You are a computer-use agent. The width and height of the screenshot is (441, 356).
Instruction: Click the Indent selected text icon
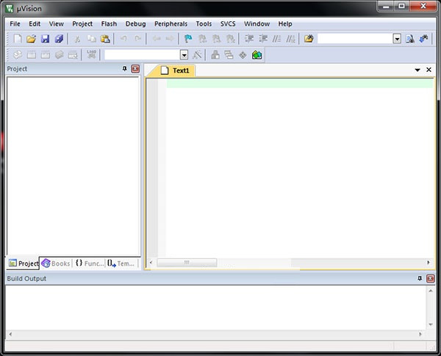point(249,39)
